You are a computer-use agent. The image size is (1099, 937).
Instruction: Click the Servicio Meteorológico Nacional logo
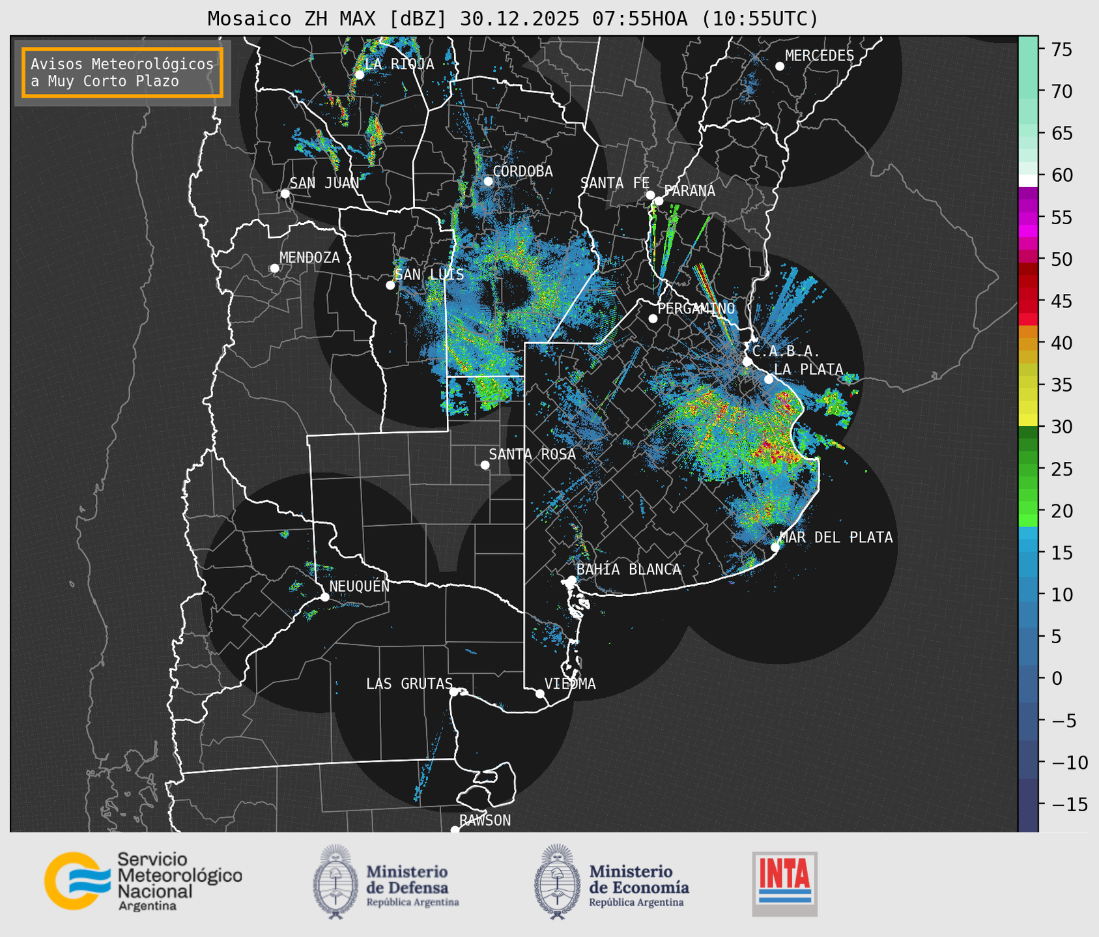(x=143, y=881)
